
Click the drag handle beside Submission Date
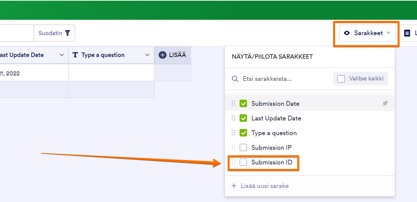(x=233, y=103)
